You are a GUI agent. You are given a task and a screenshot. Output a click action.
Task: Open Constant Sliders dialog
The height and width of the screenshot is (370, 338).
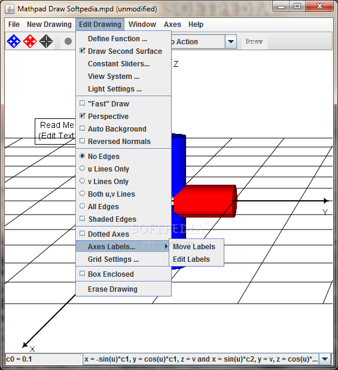pyautogui.click(x=123, y=64)
